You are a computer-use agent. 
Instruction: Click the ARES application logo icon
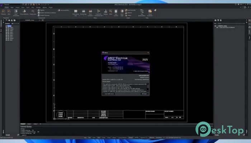pos(1,5)
